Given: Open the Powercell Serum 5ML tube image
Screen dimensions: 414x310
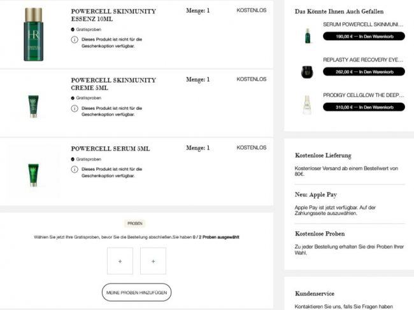Looking at the screenshot, I should (x=34, y=175).
